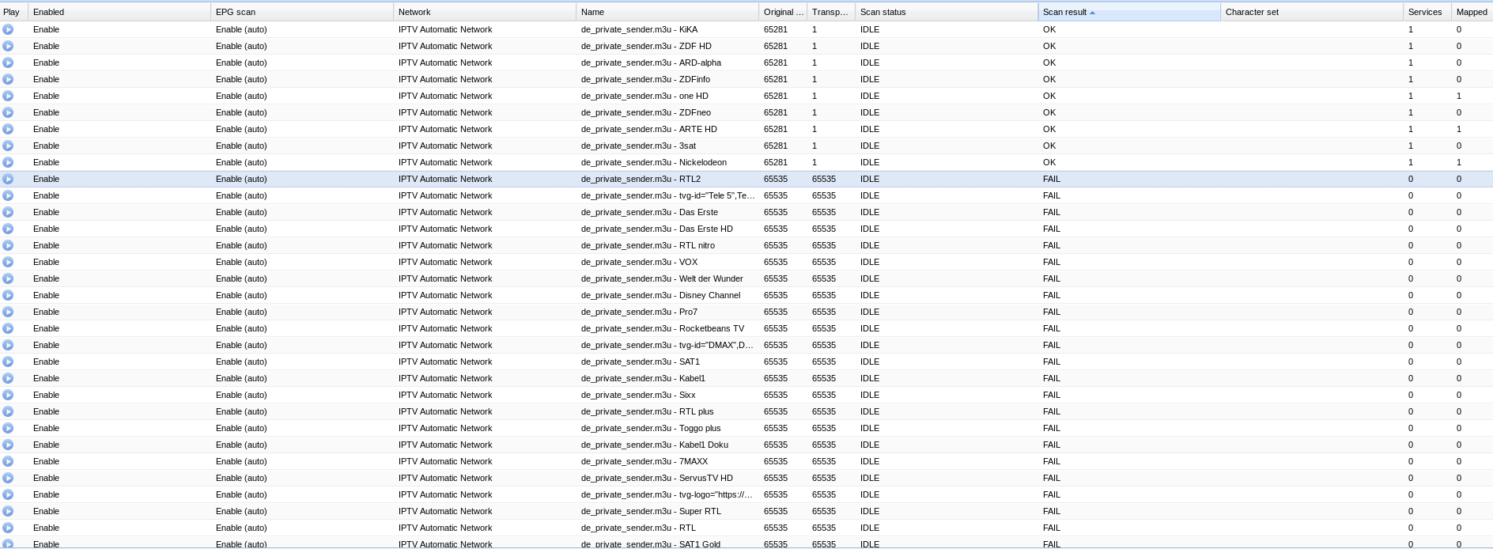Start playback of Pro7
This screenshot has width=1493, height=549.
[x=8, y=312]
